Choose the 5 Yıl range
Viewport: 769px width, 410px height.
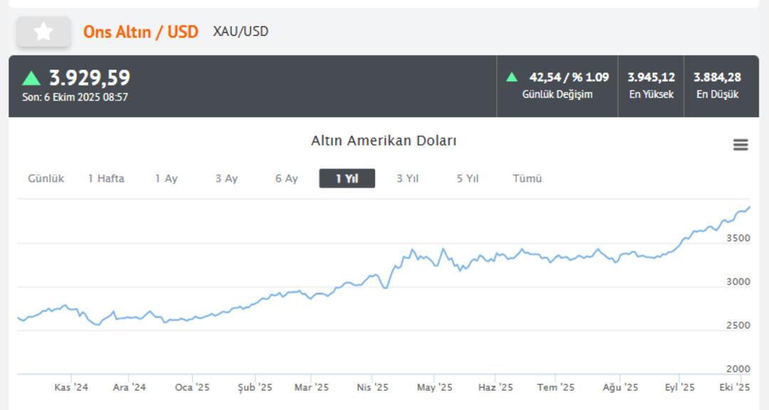click(467, 179)
